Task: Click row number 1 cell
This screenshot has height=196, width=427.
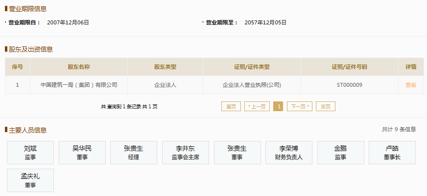Action: tap(18, 85)
